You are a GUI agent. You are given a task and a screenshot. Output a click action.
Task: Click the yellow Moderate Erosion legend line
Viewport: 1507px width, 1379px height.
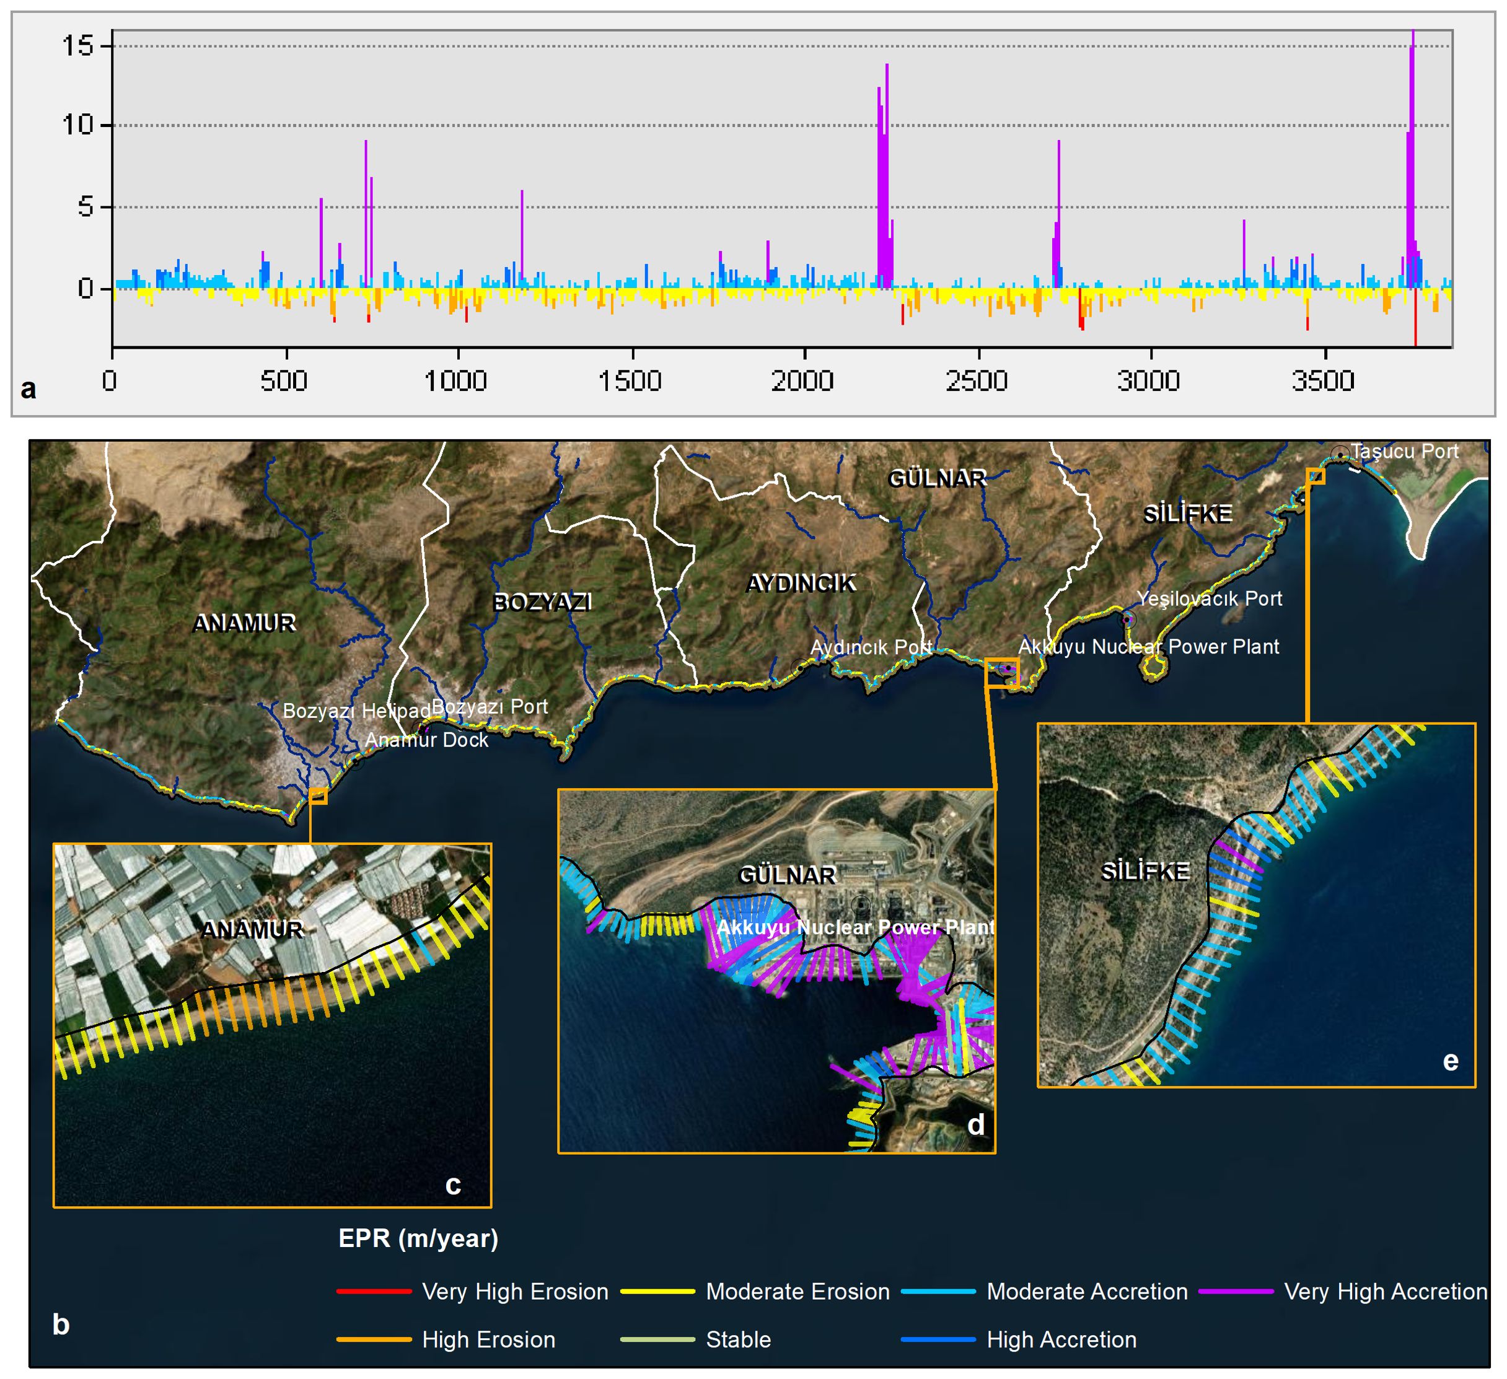click(657, 1291)
